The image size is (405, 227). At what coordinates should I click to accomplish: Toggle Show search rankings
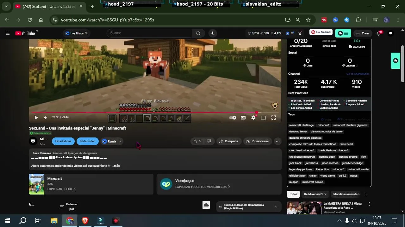click(x=353, y=119)
